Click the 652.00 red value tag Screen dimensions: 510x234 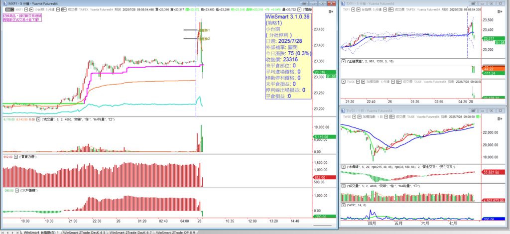click(324, 177)
